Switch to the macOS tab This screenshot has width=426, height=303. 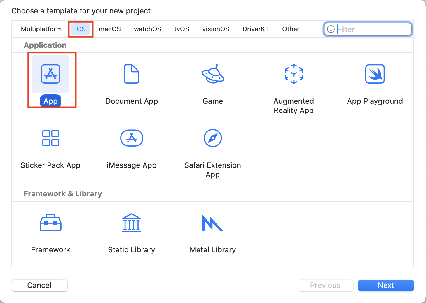coord(110,29)
